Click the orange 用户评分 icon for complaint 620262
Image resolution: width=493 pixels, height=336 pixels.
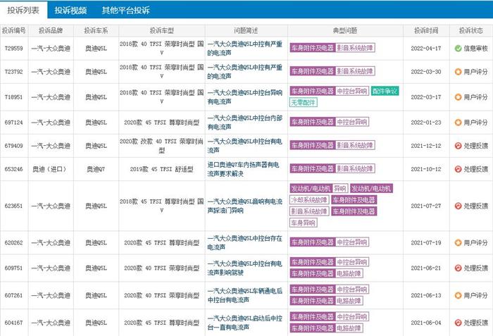(x=458, y=243)
